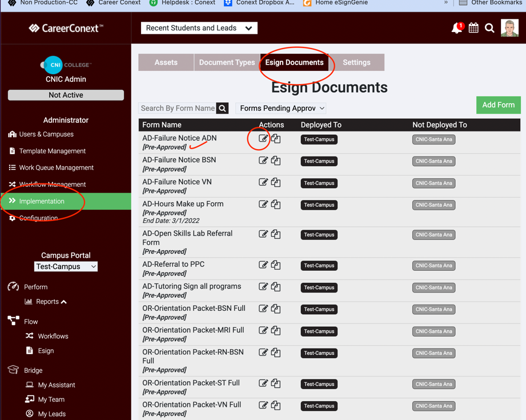The height and width of the screenshot is (420, 526).
Task: Open the notifications bell icon
Action: 457,28
